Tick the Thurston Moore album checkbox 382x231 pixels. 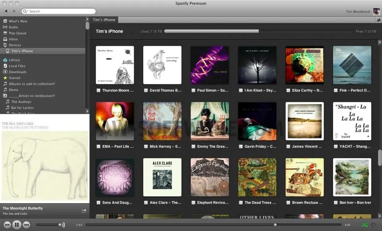[x=98, y=90]
